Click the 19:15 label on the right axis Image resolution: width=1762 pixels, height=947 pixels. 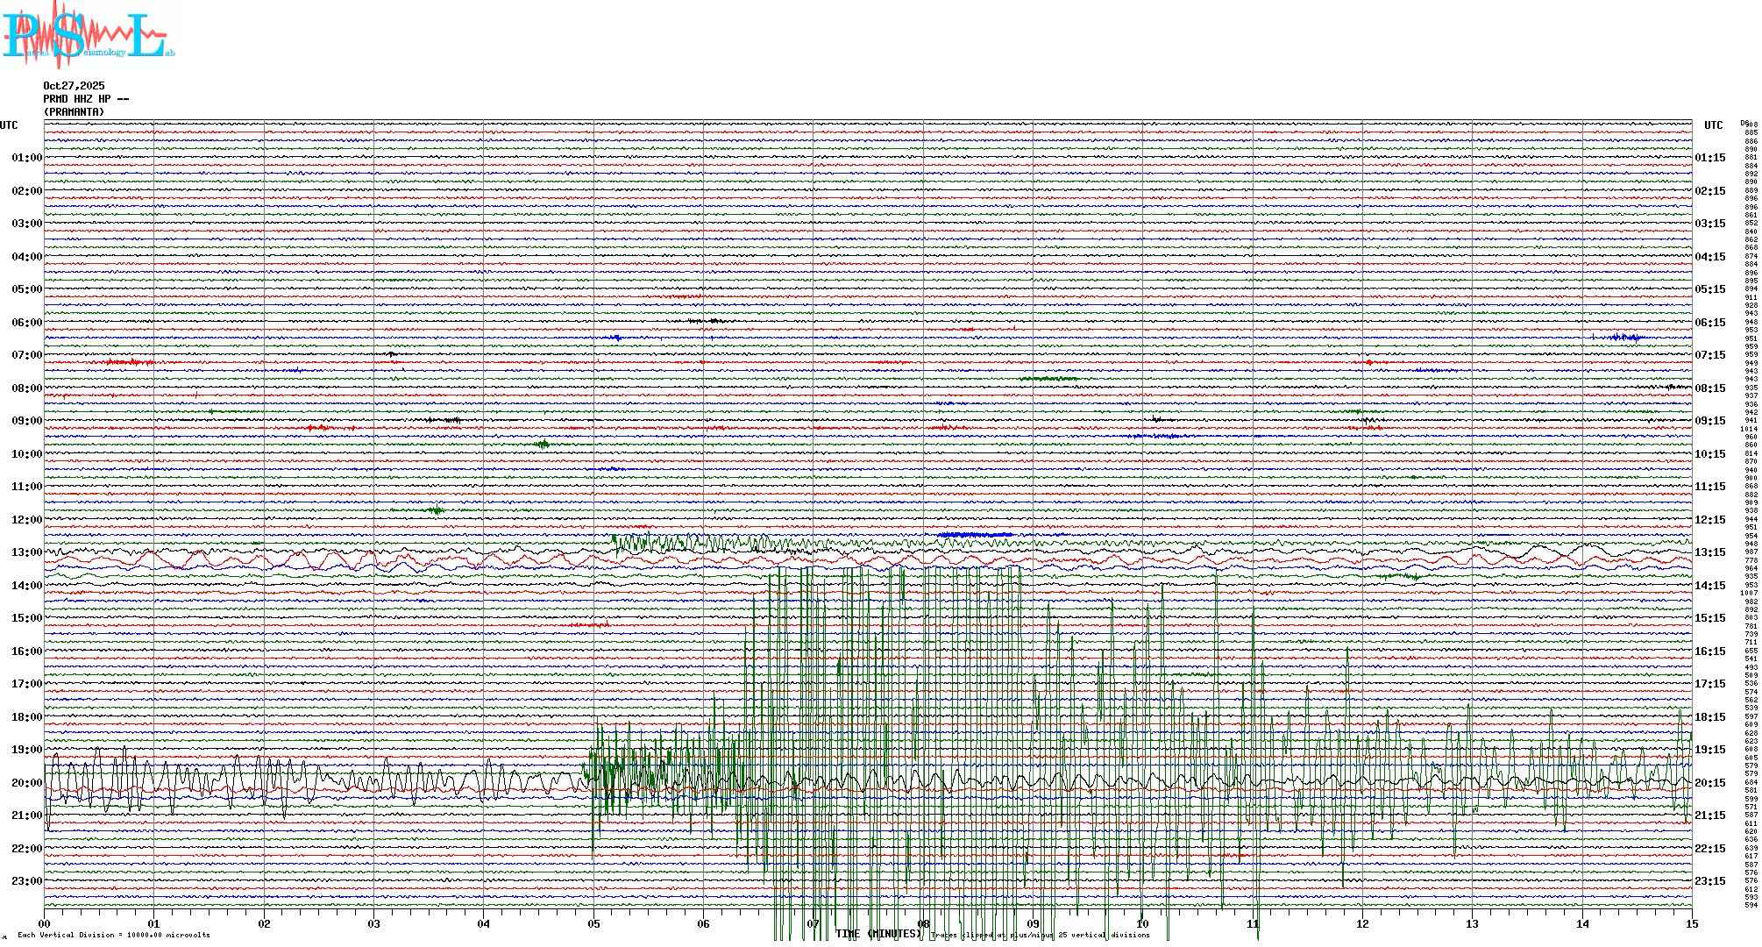pyautogui.click(x=1709, y=750)
